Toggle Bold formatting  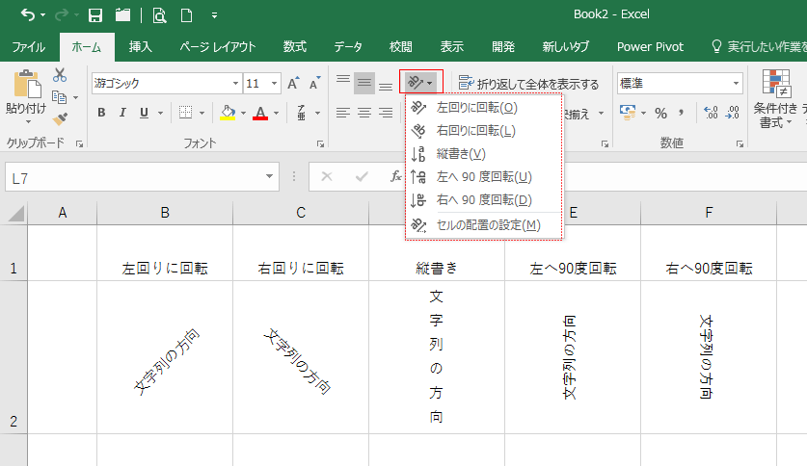pyautogui.click(x=101, y=113)
